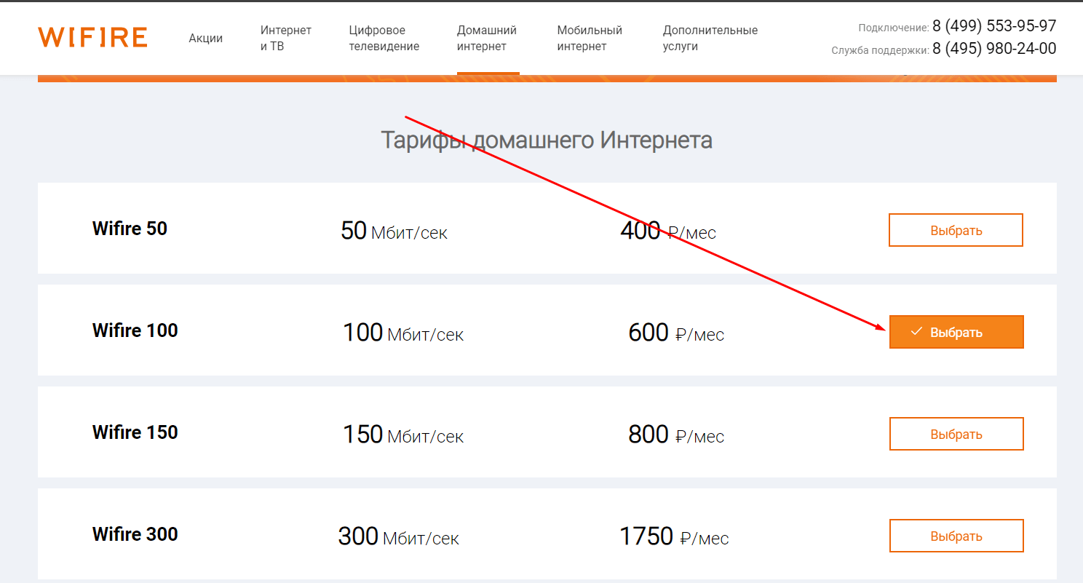Click the 50 Мбит/сек speed value
The height and width of the screenshot is (583, 1083).
pyautogui.click(x=394, y=231)
